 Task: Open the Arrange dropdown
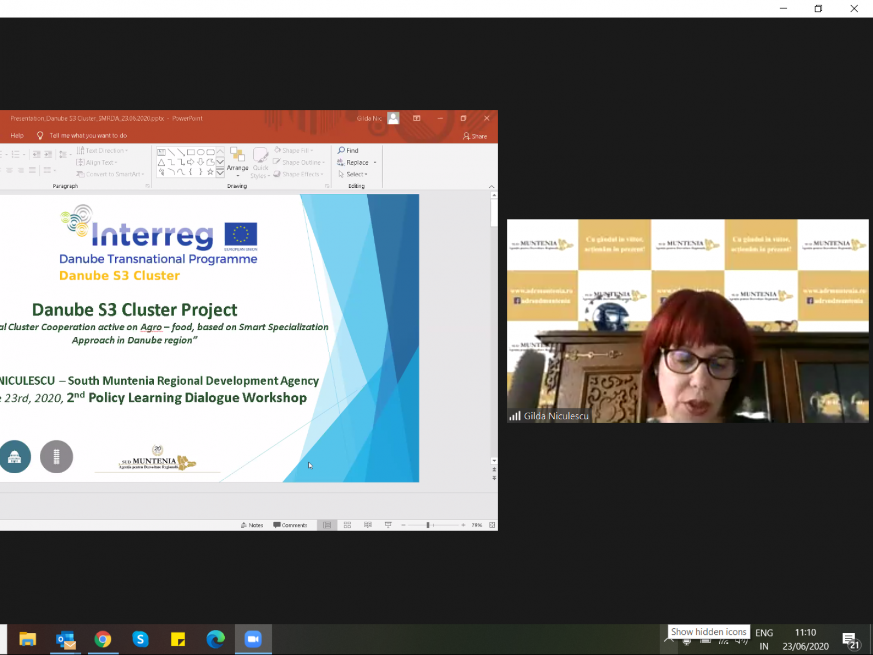tap(237, 162)
